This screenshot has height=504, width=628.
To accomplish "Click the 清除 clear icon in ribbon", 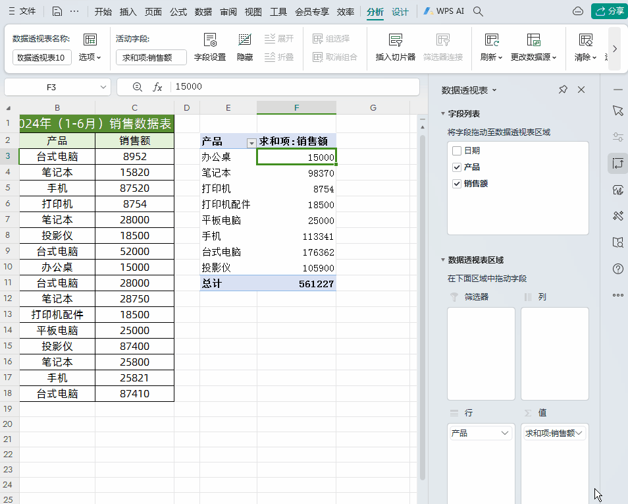I will (586, 40).
